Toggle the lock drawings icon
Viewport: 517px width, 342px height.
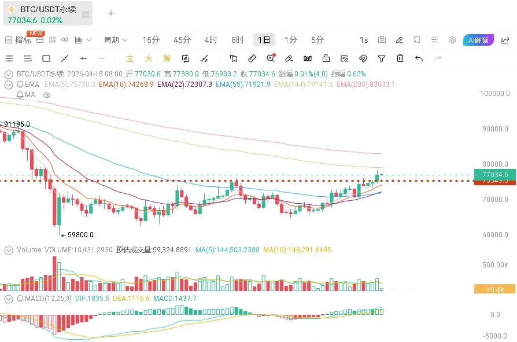click(326, 58)
